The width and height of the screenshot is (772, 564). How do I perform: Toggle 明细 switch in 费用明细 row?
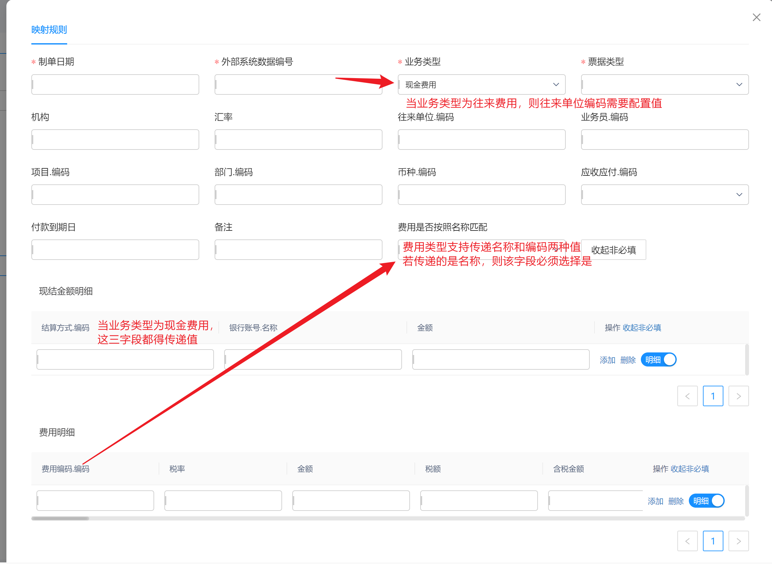706,501
